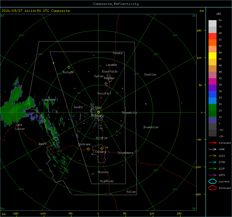Click the asterisk marker above Limestone

click(x=49, y=97)
